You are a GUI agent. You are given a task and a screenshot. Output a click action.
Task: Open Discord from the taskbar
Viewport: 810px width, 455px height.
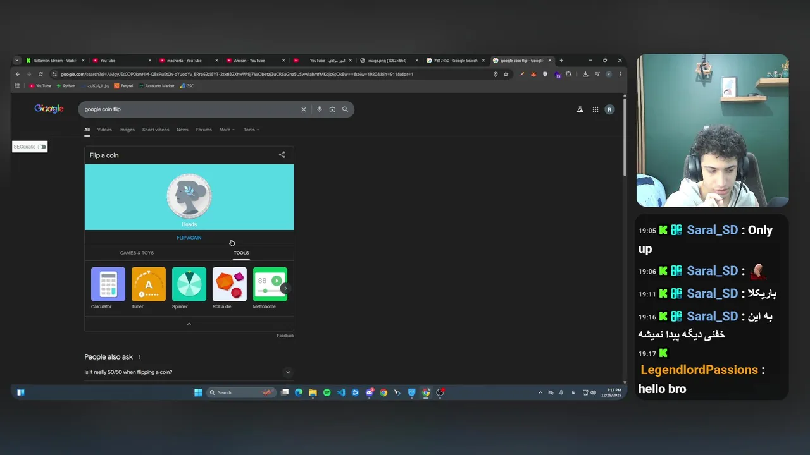pos(370,392)
